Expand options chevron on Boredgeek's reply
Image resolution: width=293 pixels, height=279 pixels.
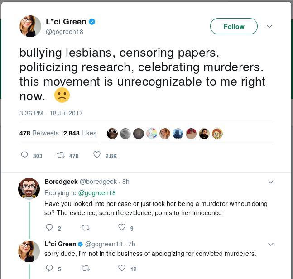click(x=271, y=182)
